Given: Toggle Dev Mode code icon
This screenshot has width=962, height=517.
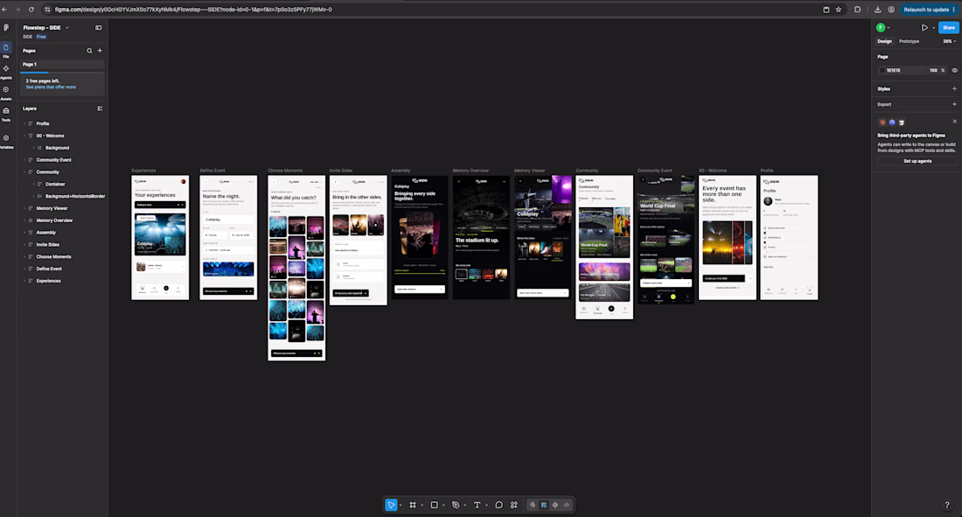Looking at the screenshot, I should pyautogui.click(x=567, y=505).
